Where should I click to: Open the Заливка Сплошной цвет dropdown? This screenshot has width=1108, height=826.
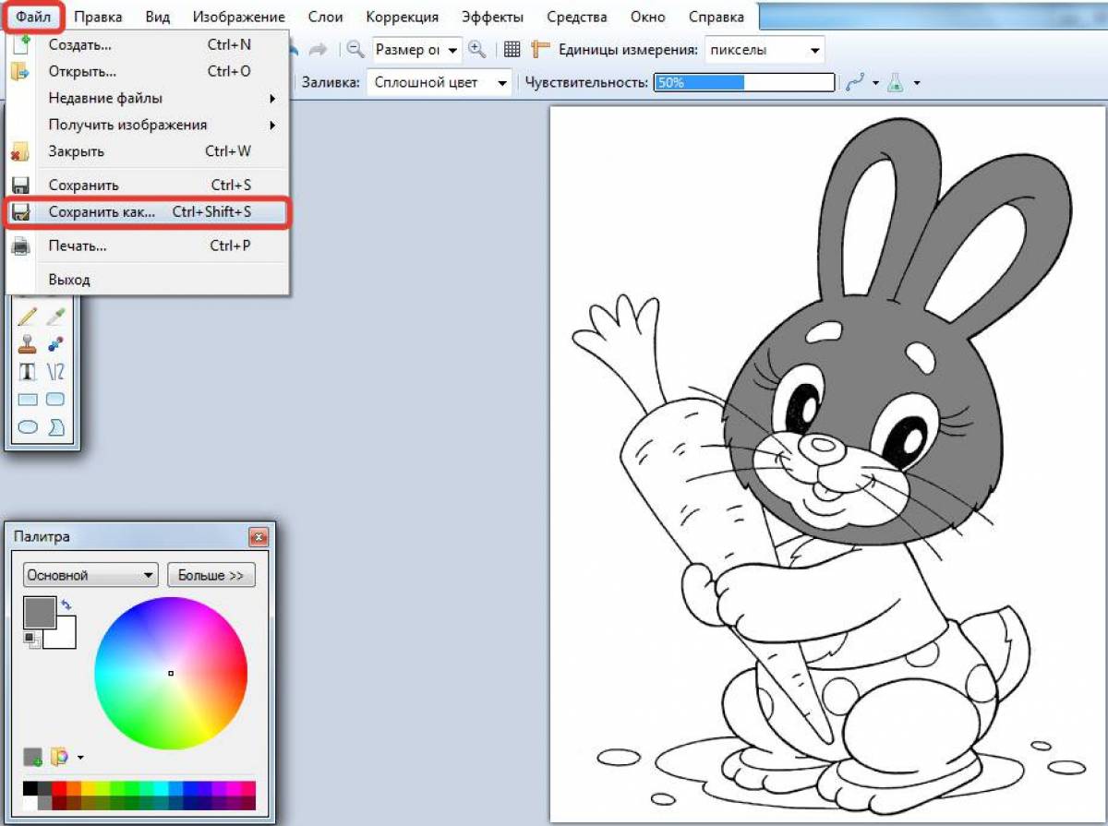(439, 82)
